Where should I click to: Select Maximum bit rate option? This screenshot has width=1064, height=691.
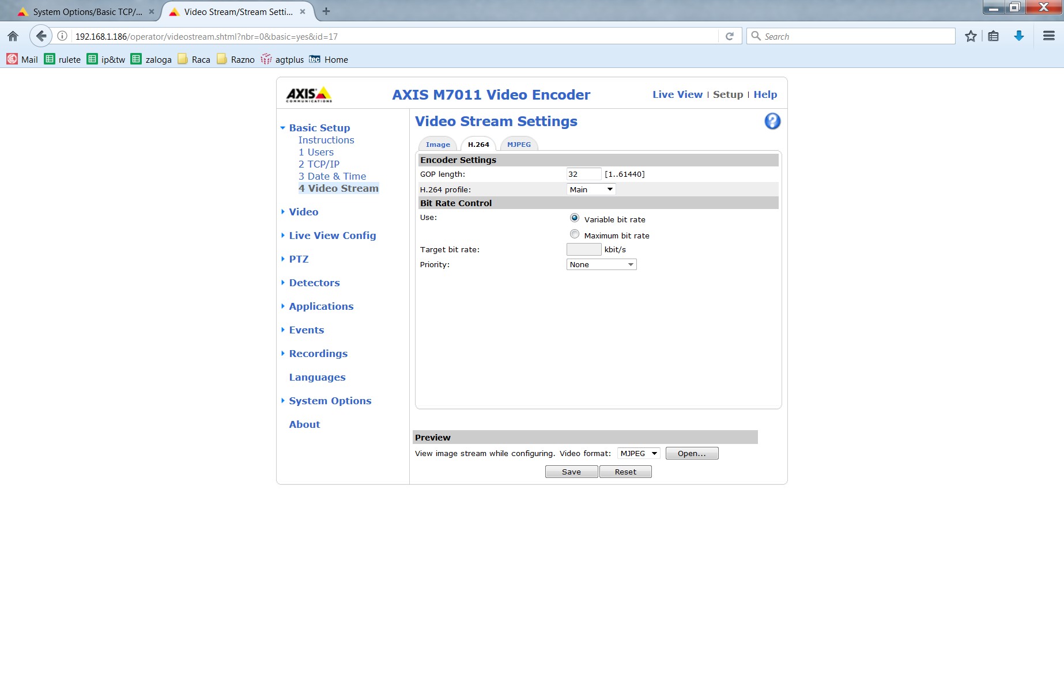point(575,234)
